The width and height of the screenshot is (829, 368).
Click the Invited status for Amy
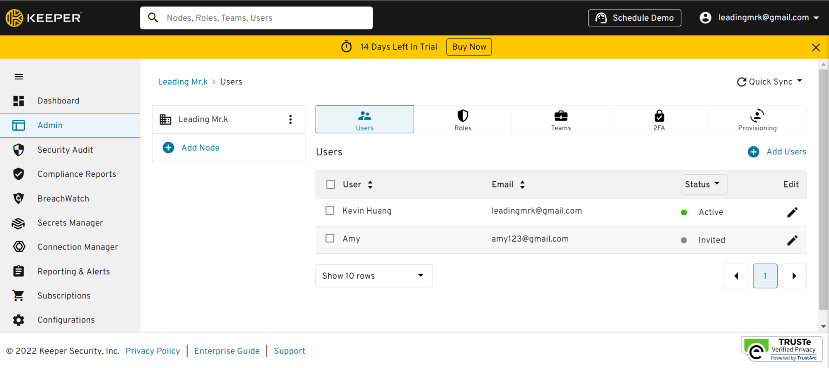point(712,240)
